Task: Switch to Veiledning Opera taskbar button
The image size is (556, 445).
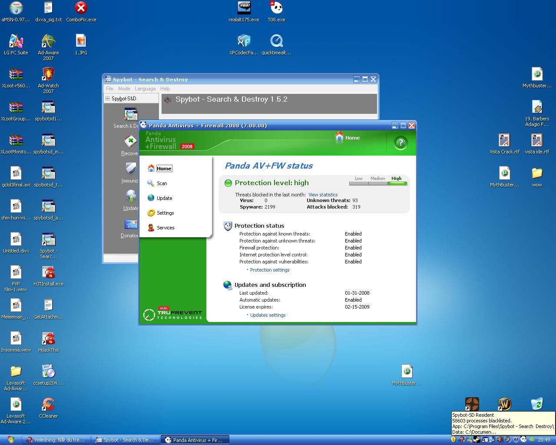Action: 56,440
